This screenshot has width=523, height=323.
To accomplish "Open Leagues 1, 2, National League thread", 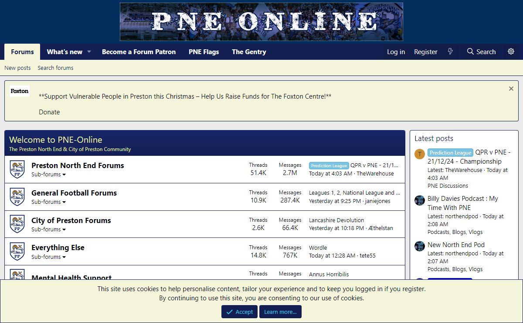I will (x=354, y=192).
